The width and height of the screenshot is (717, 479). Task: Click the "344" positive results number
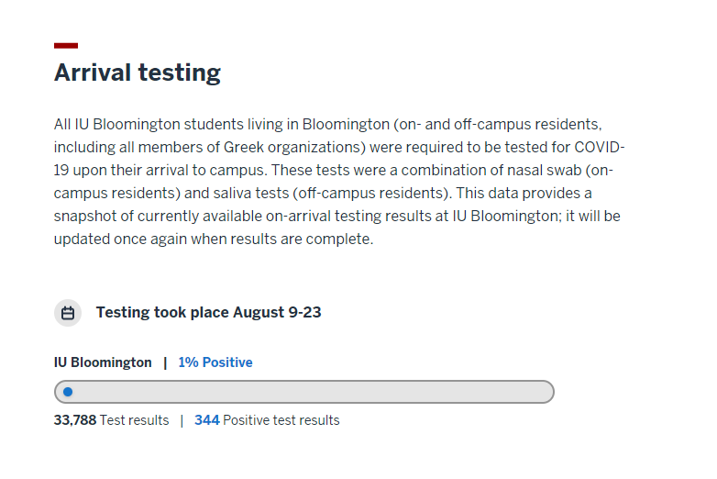pos(207,420)
